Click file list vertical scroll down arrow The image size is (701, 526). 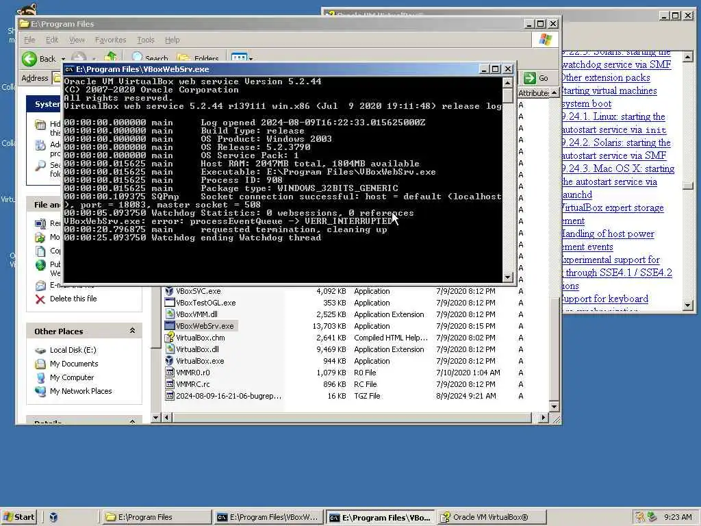click(x=555, y=407)
